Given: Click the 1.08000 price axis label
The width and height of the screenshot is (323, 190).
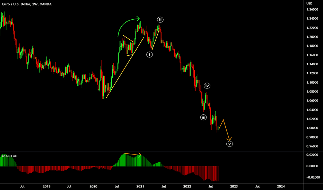Looking at the screenshot, I should pyautogui.click(x=312, y=92).
